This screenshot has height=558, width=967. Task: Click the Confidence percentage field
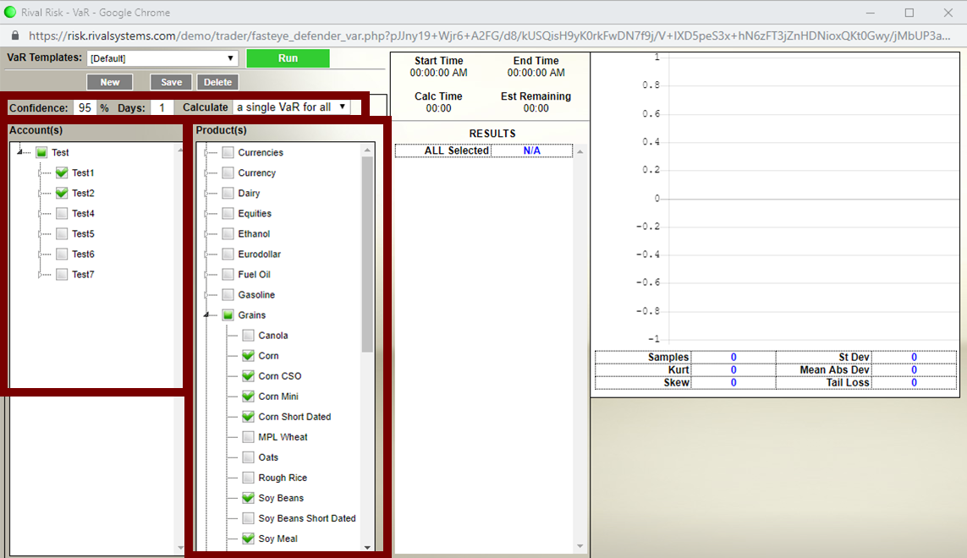[x=85, y=107]
